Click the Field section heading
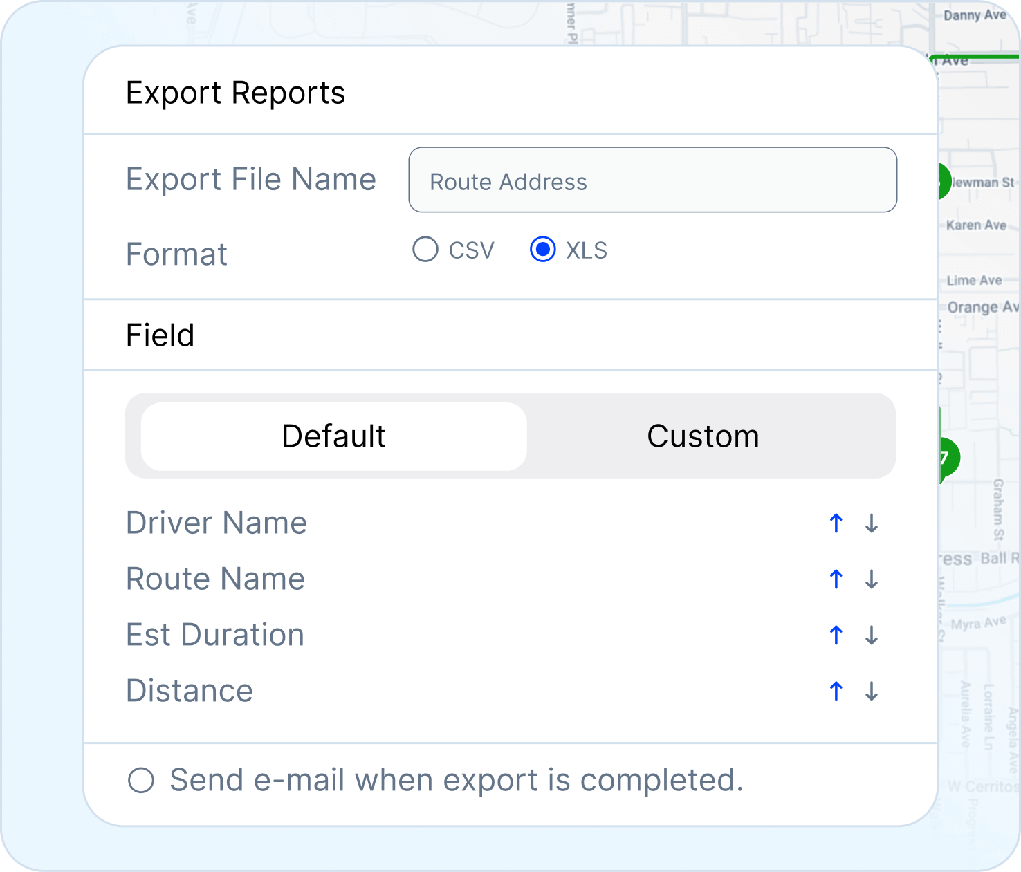The width and height of the screenshot is (1021, 872). (x=160, y=335)
